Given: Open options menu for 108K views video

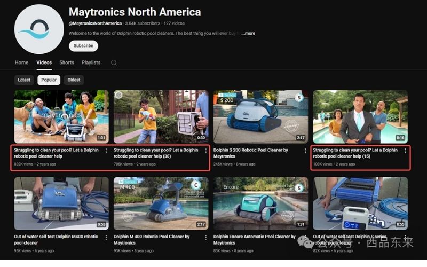Looking at the screenshot, I should [x=405, y=151].
